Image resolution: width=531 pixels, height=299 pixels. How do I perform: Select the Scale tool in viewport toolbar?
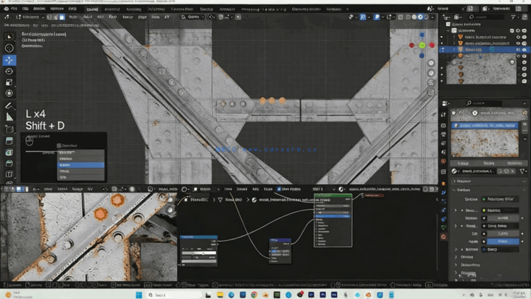point(9,82)
